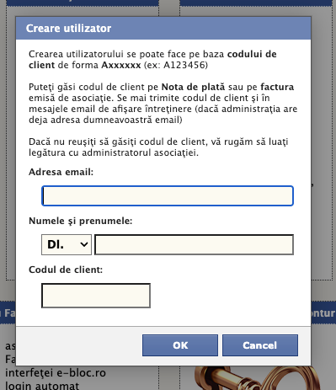This screenshot has height=390, width=336.
Task: Click the interfeţei e-bloc.ro text in the background
Action: click(x=56, y=373)
